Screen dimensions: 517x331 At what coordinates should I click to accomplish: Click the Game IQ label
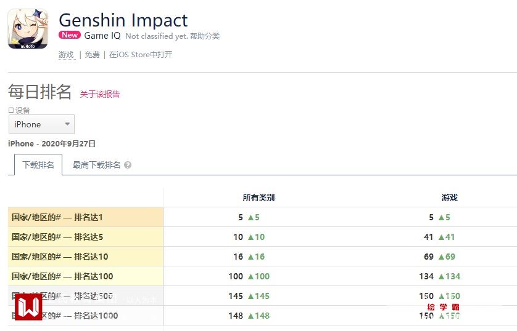(102, 36)
